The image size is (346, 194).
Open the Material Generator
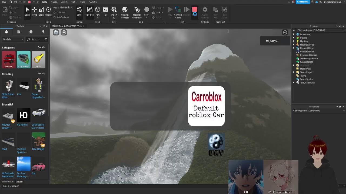pos(137,13)
